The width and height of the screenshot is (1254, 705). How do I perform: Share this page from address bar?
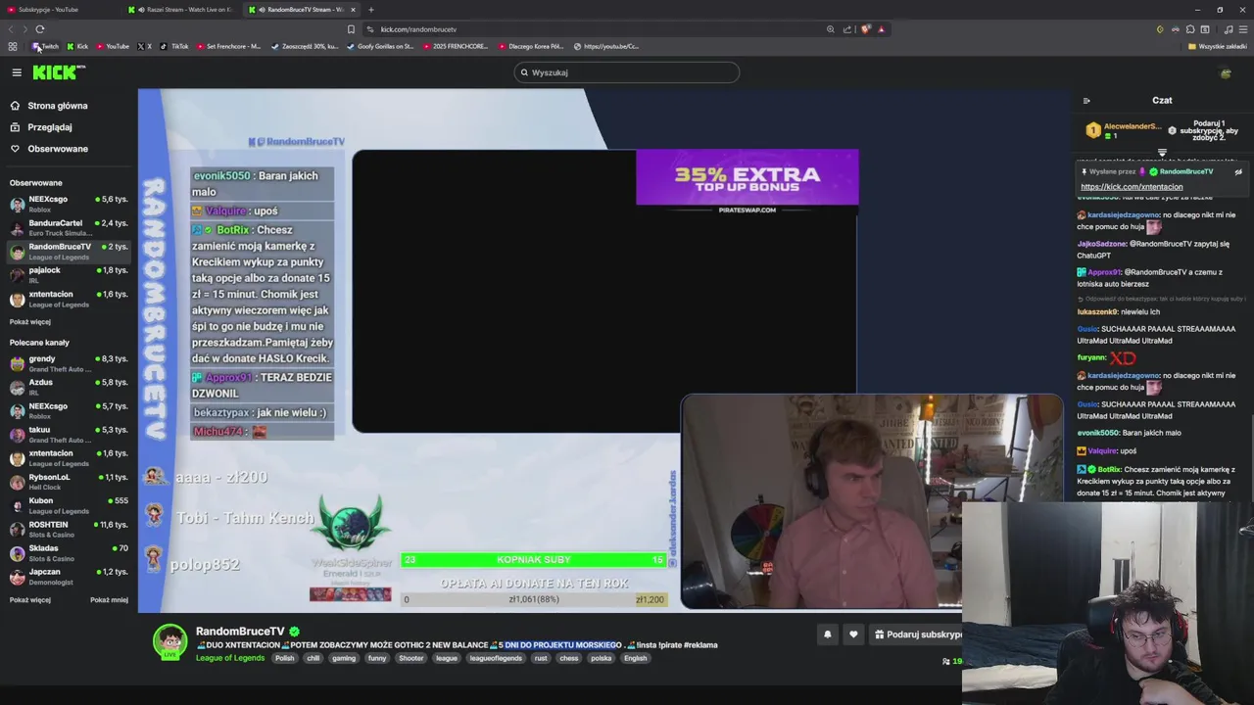click(x=847, y=29)
